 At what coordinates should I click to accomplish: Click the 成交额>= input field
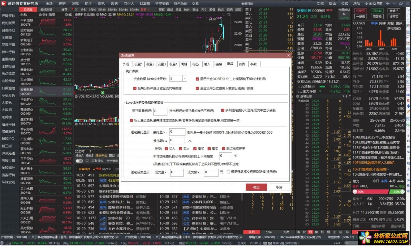point(211,172)
